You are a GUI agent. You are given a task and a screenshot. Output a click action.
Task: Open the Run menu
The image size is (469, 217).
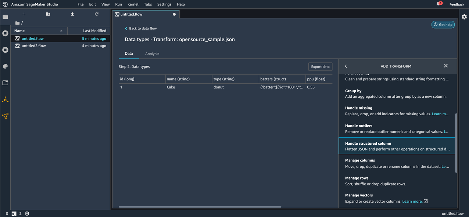point(118,4)
